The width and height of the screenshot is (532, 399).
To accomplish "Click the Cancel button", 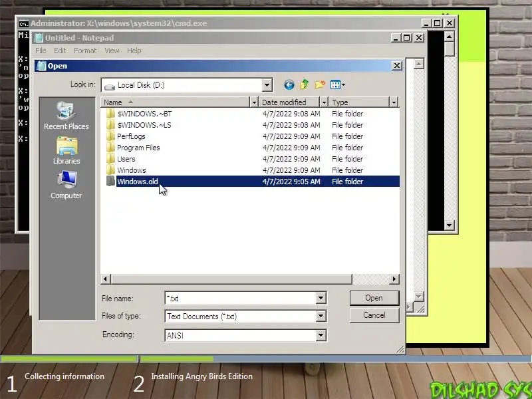I will click(x=374, y=315).
